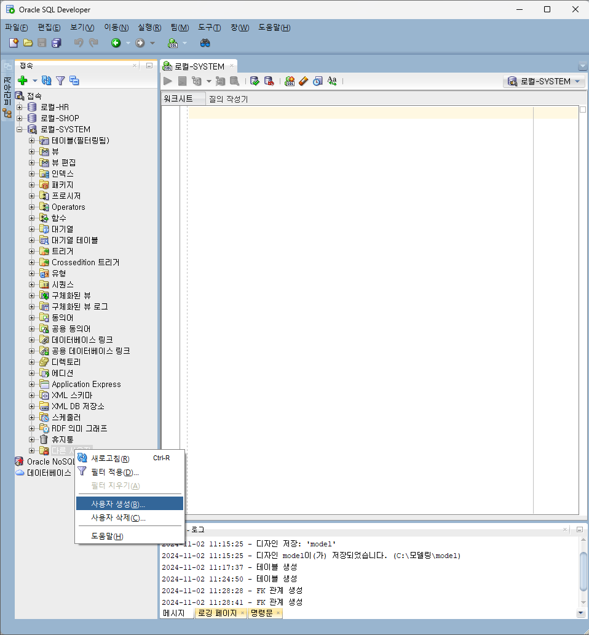Open the 도구 menu
Screen dimensions: 589x635
tap(209, 28)
